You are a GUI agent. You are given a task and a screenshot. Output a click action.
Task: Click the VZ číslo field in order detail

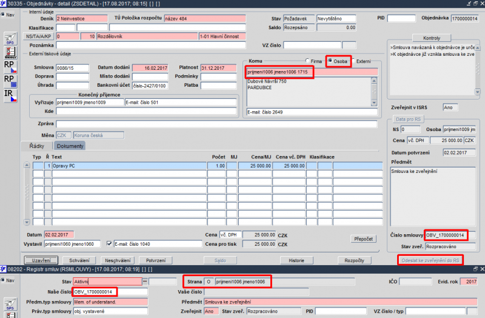click(312, 45)
